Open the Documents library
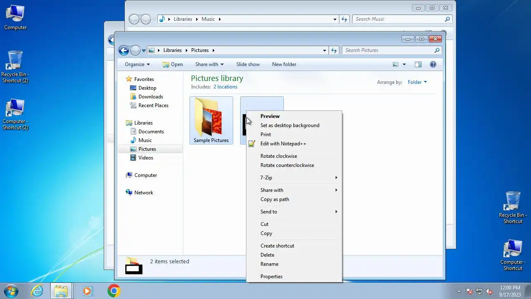Image resolution: width=531 pixels, height=299 pixels. tap(151, 132)
